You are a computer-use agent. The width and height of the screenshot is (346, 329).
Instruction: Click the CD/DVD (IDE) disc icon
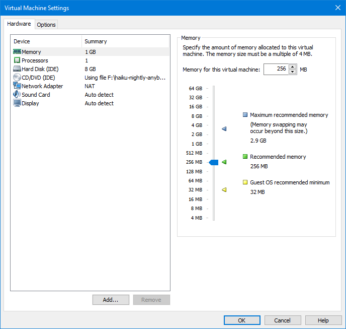click(17, 78)
